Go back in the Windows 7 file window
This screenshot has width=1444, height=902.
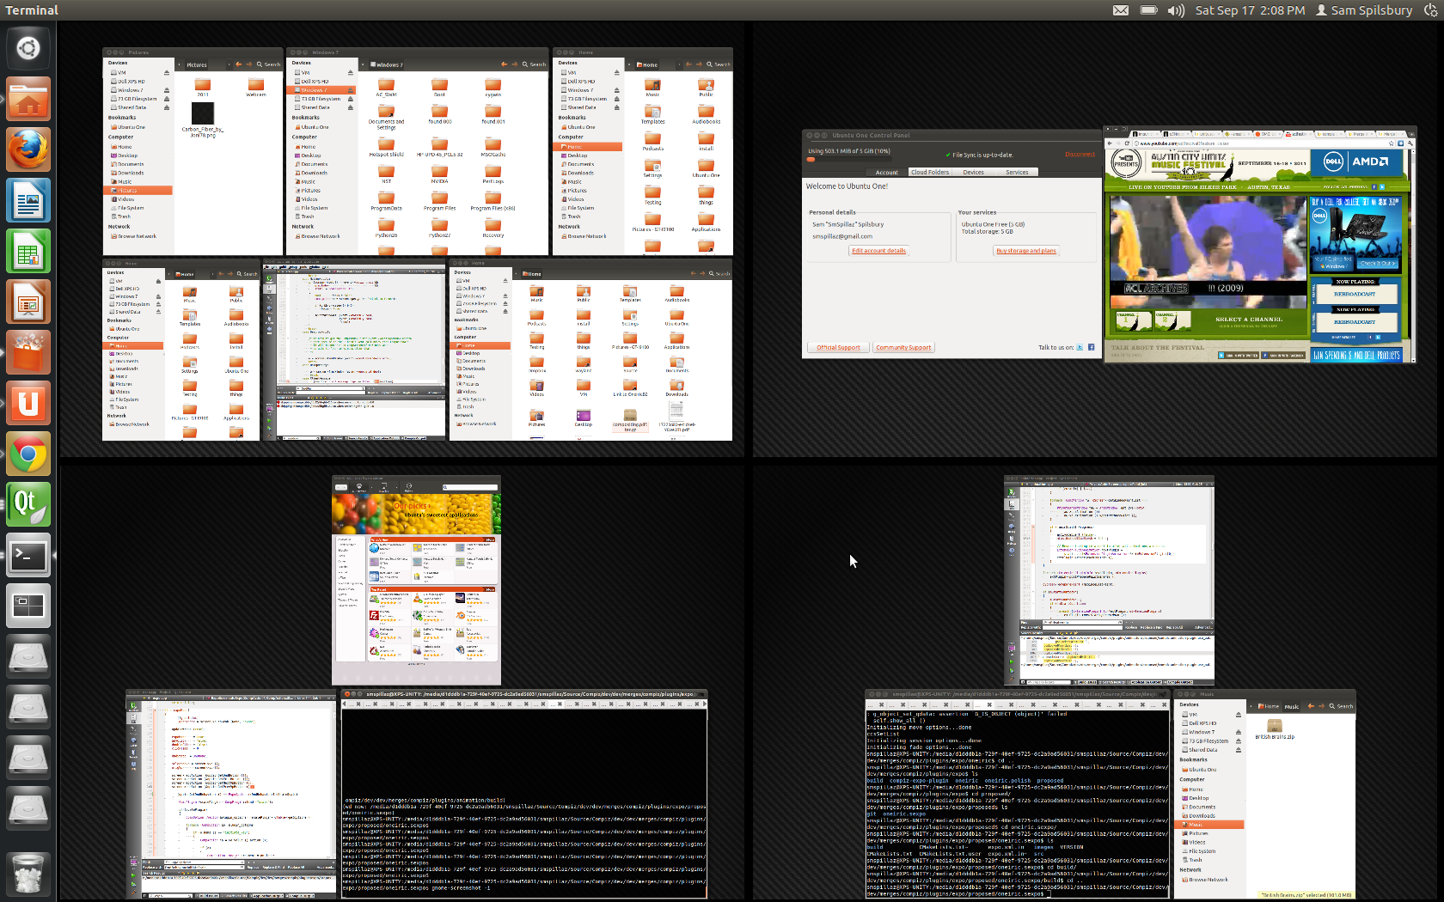pyautogui.click(x=505, y=64)
